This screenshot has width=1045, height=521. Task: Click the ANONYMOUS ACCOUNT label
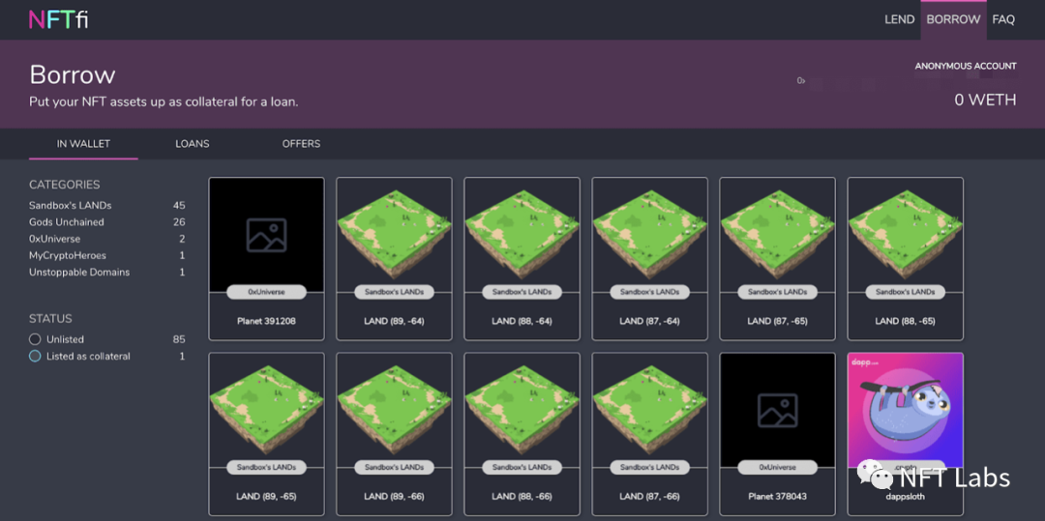966,66
